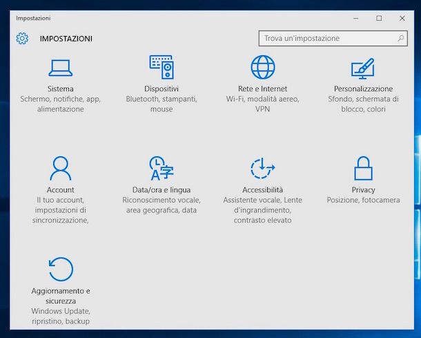Focus the Trova un'impostazione search field
The image size is (421, 338).
coord(333,38)
